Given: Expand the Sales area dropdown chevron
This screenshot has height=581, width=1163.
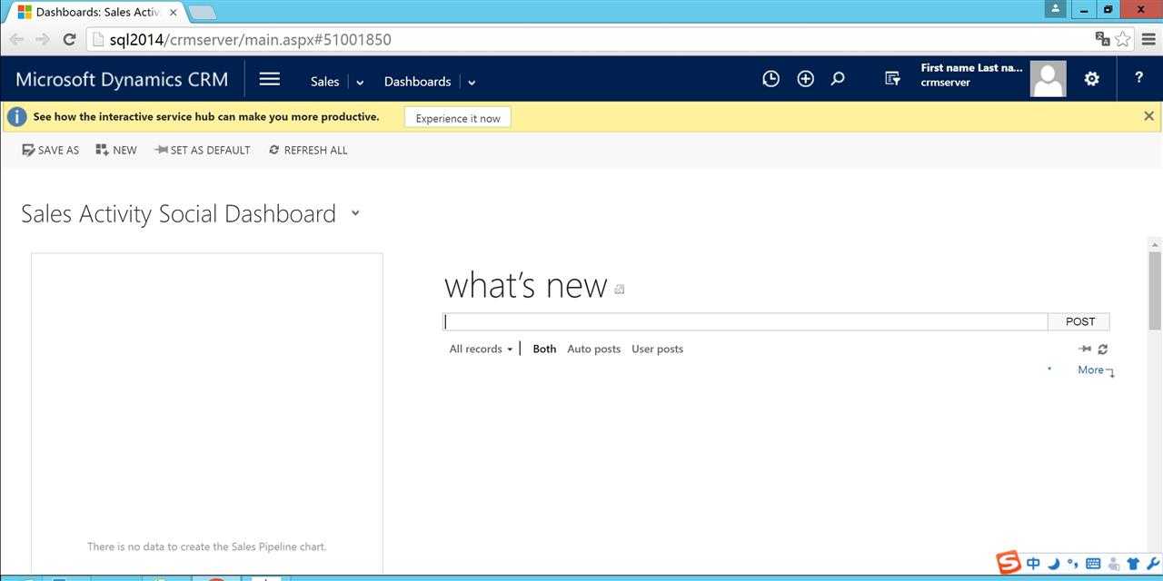Looking at the screenshot, I should tap(360, 82).
